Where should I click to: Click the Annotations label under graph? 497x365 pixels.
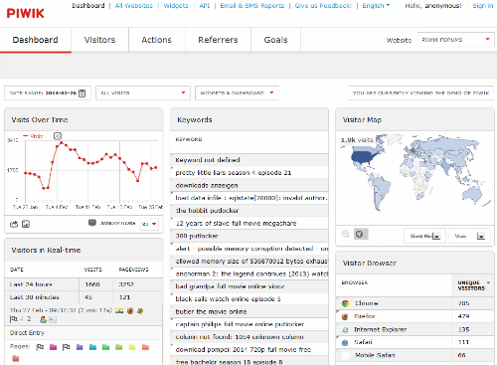pyautogui.click(x=117, y=223)
